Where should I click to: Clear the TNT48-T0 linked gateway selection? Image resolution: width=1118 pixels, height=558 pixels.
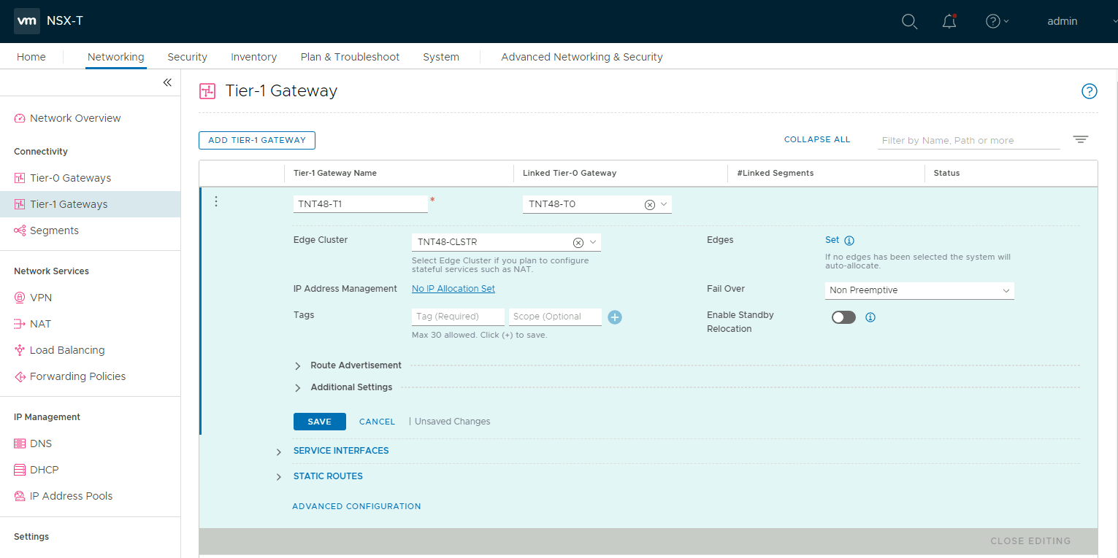649,205
